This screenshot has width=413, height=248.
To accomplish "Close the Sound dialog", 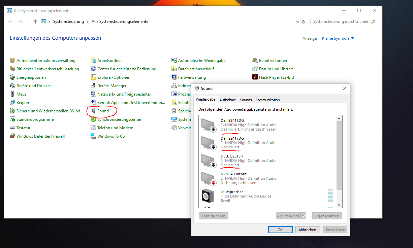I will (x=344, y=88).
